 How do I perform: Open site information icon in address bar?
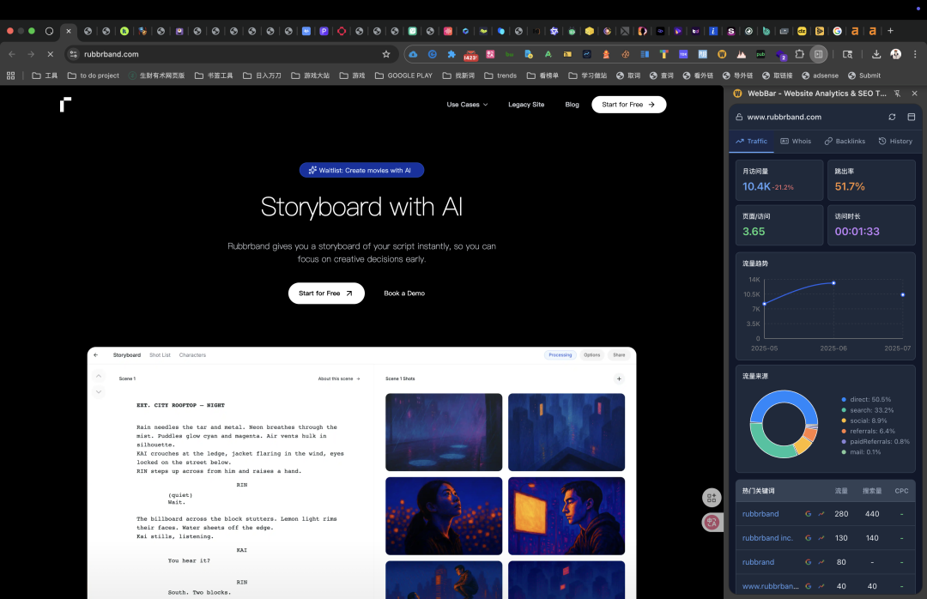pyautogui.click(x=73, y=54)
